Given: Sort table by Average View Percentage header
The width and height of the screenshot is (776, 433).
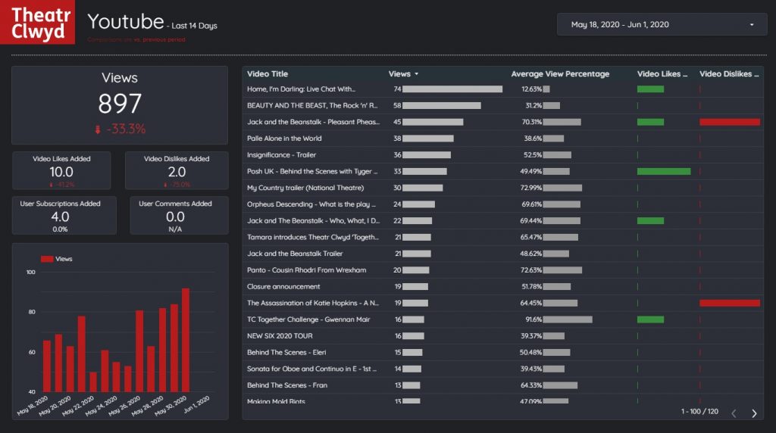Looking at the screenshot, I should coord(560,73).
